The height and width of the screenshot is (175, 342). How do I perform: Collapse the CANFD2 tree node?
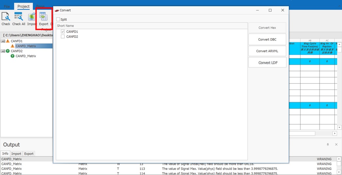[x=3, y=51]
